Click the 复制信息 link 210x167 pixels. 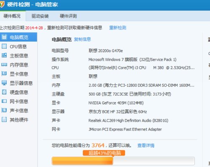coord(82,39)
